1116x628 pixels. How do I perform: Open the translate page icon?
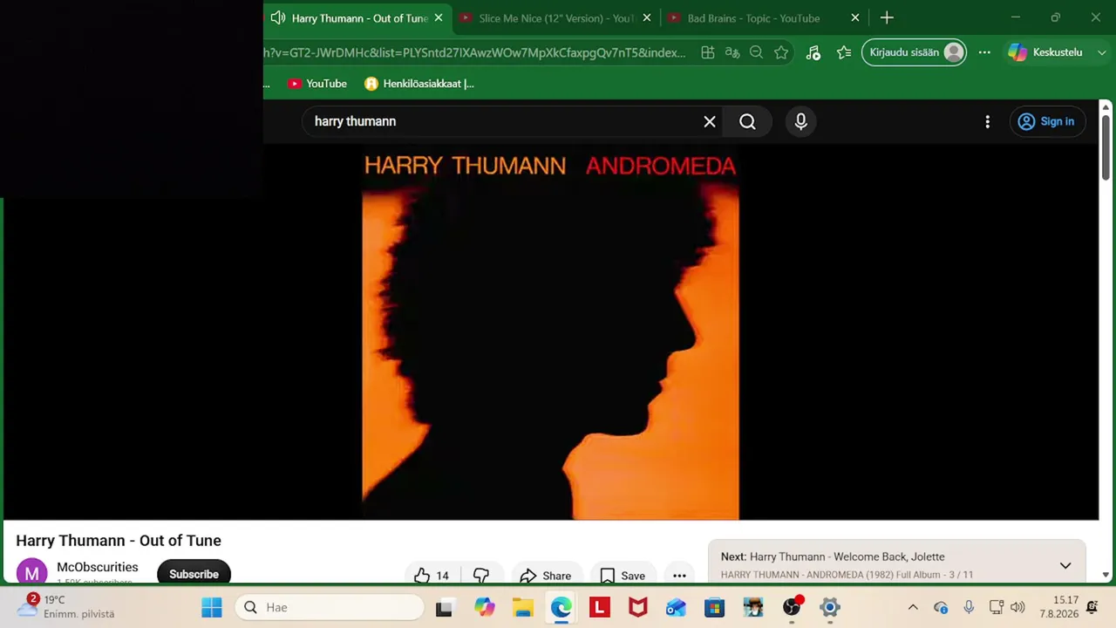tap(732, 52)
